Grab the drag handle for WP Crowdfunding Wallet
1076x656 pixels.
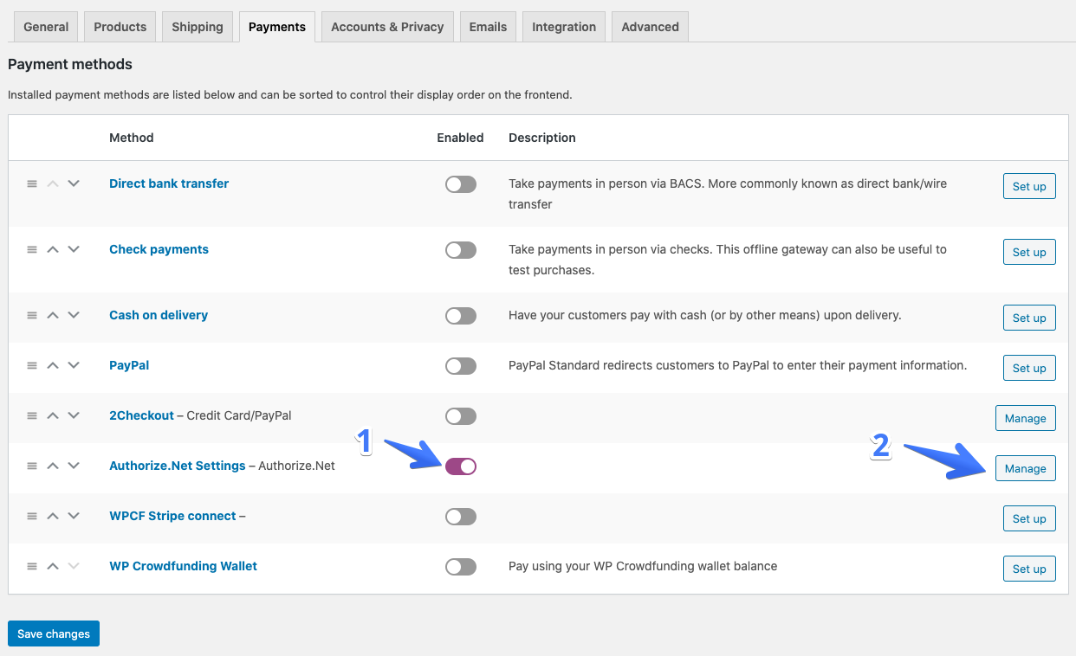pyautogui.click(x=32, y=566)
